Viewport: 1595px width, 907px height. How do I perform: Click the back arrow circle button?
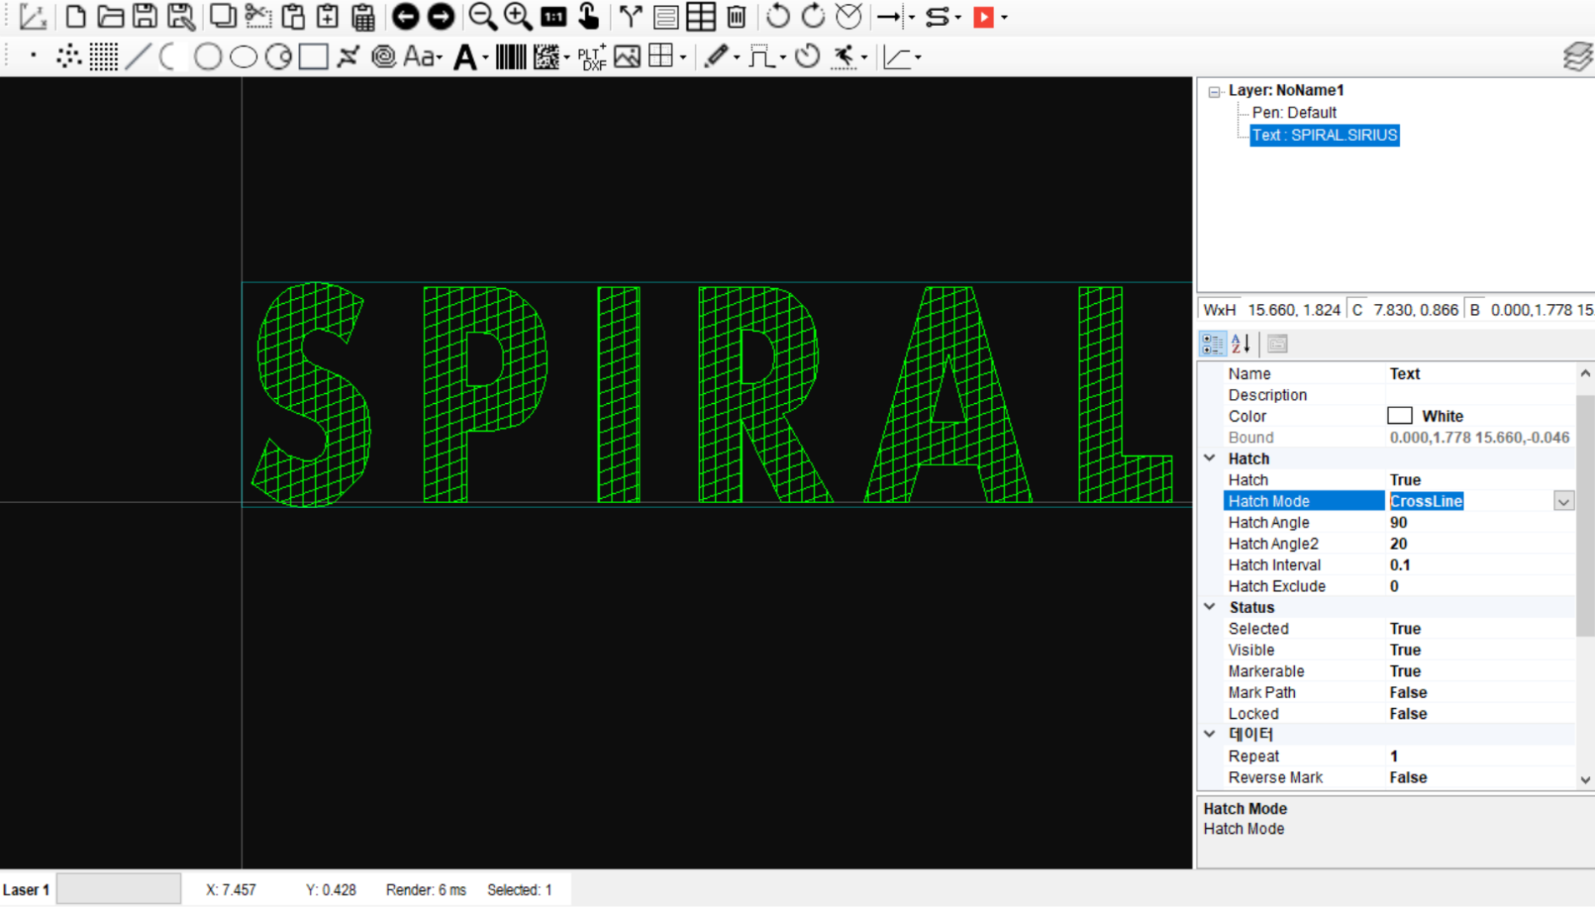coord(405,16)
